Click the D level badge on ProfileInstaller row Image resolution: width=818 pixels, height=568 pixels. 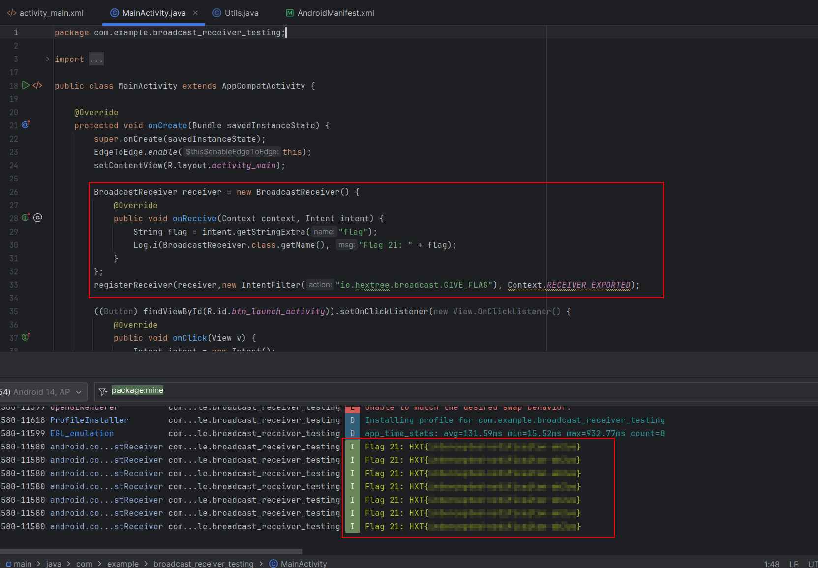(352, 420)
